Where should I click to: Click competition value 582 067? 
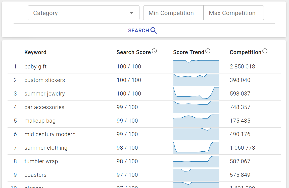(240, 161)
